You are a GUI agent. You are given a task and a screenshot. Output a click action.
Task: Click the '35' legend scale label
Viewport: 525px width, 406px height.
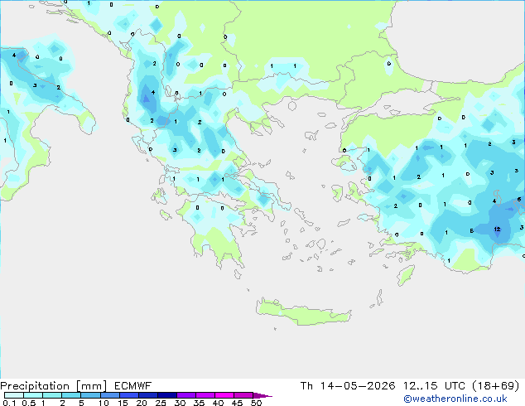199,403
